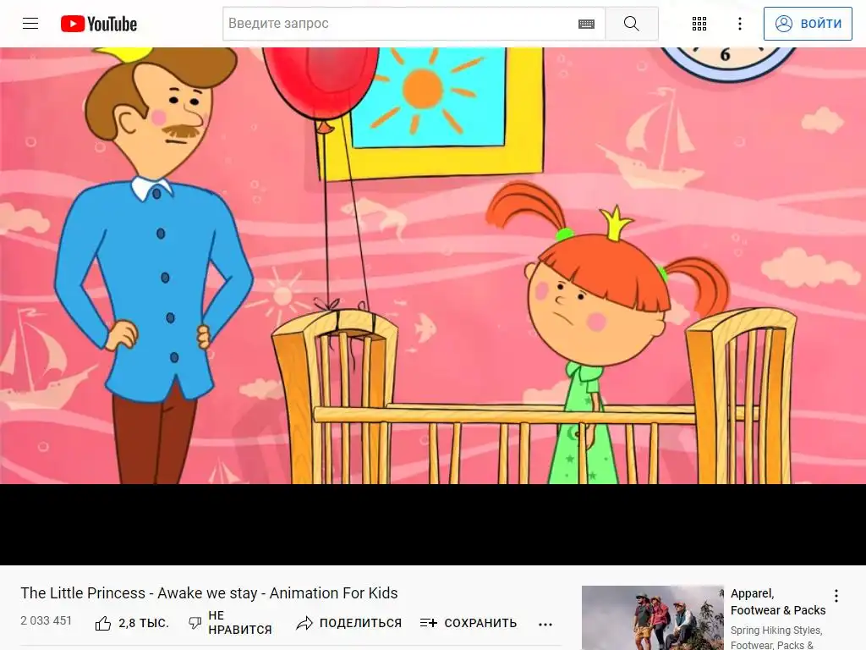Like the video with thumbs-up
866x650 pixels.
[x=102, y=624]
